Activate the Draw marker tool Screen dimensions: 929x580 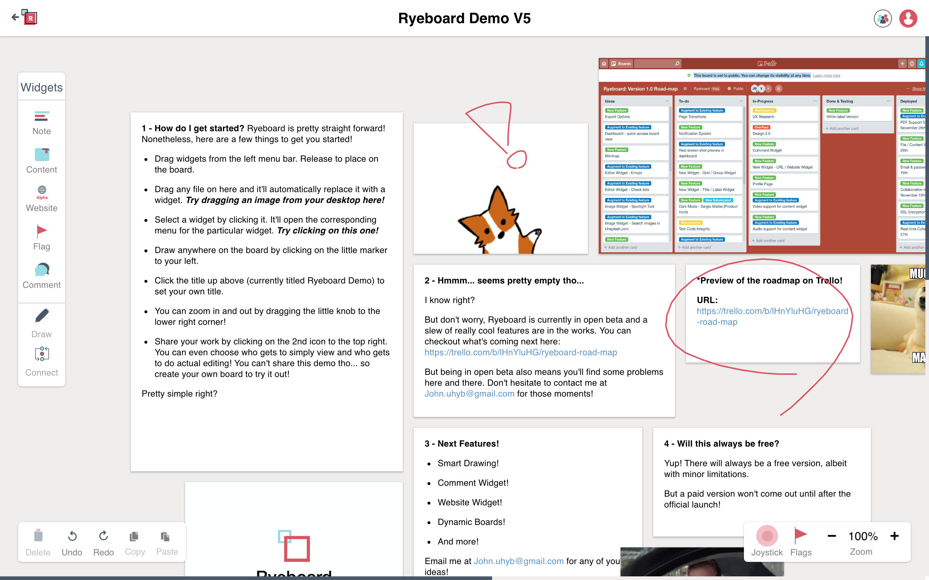tap(41, 323)
